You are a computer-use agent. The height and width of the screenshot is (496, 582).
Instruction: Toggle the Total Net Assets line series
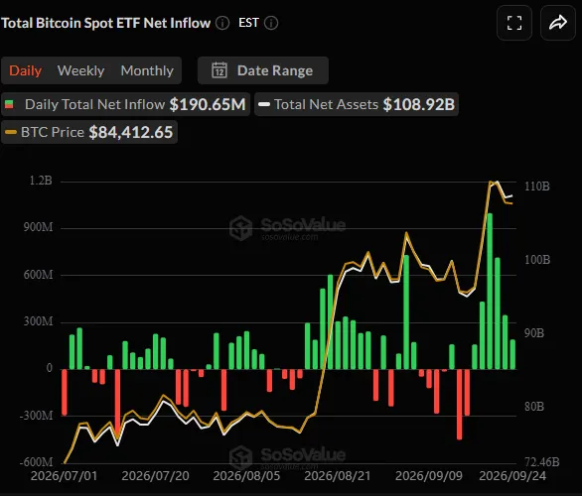(x=357, y=104)
